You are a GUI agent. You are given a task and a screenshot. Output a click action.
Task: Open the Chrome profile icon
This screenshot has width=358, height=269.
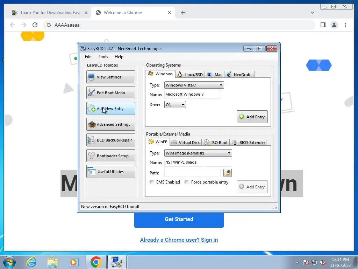(334, 25)
